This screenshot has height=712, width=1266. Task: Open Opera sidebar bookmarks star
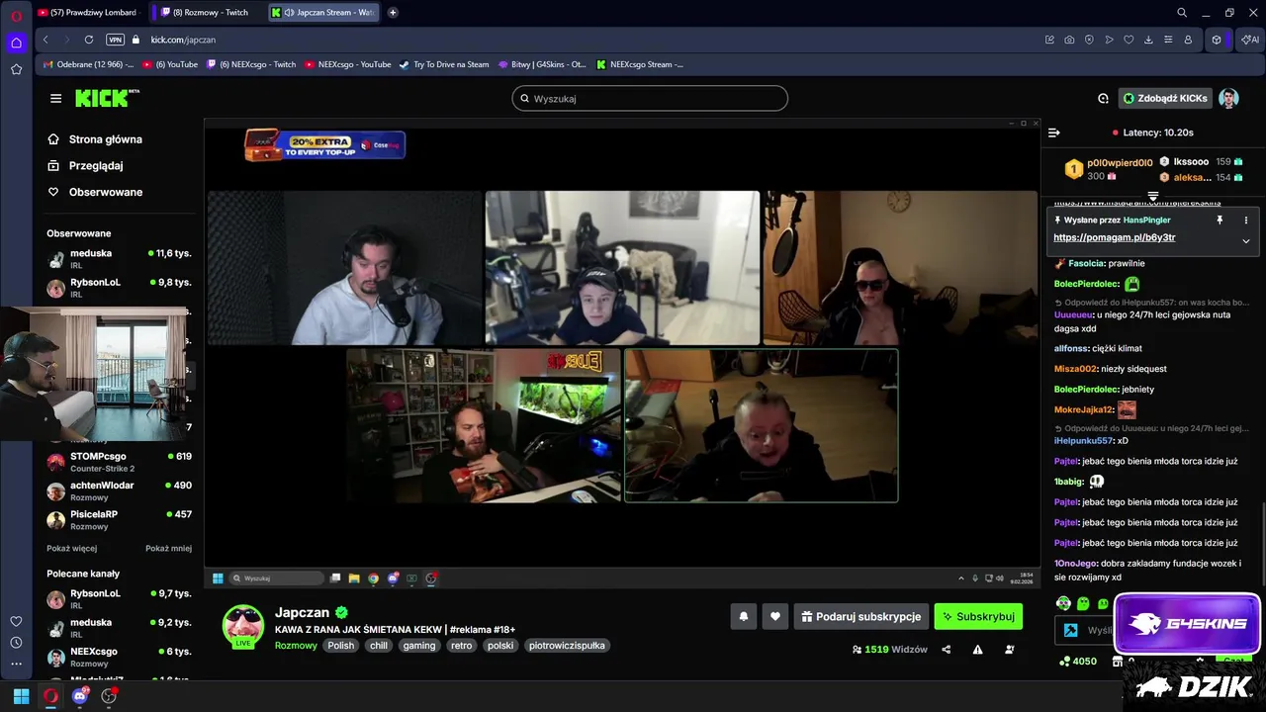coord(16,69)
